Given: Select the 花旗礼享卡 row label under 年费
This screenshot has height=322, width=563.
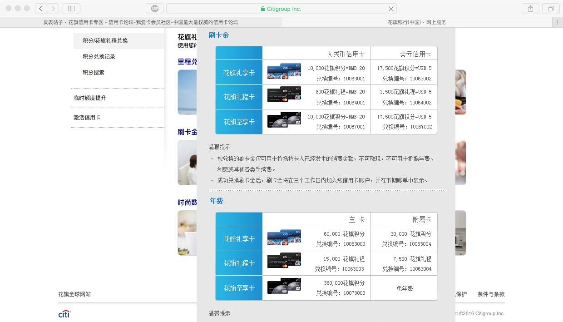Looking at the screenshot, I should (x=239, y=239).
